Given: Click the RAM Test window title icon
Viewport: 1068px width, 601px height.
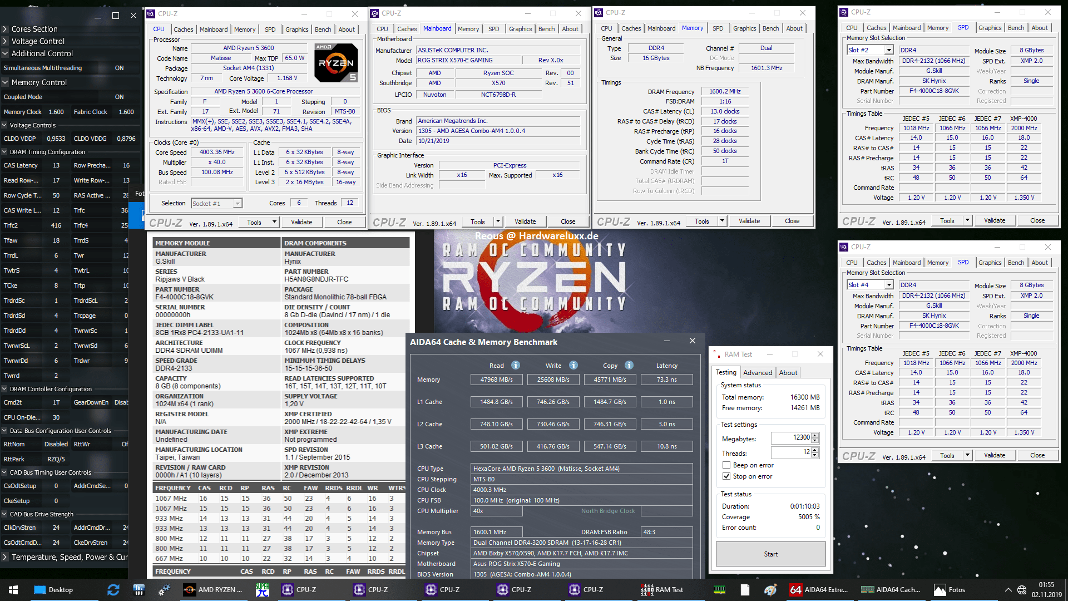Looking at the screenshot, I should point(717,354).
